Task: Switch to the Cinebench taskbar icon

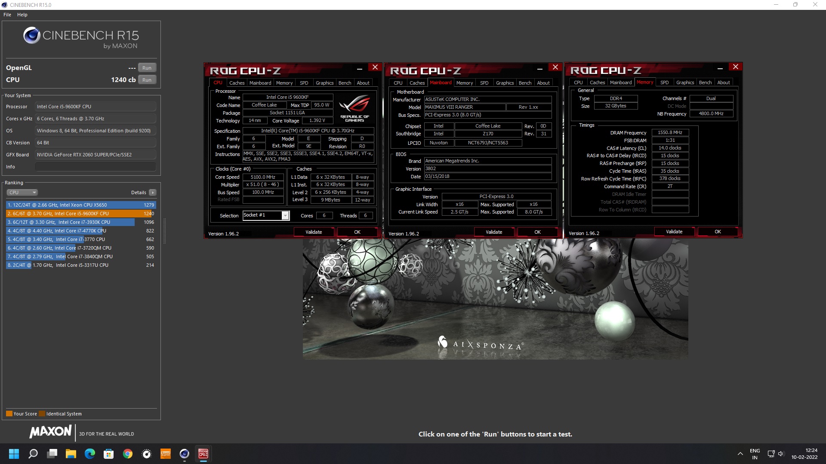Action: point(185,454)
